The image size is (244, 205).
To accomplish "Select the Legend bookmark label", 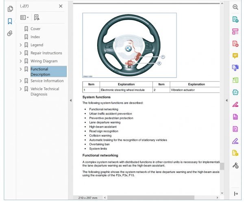I will (37, 45).
